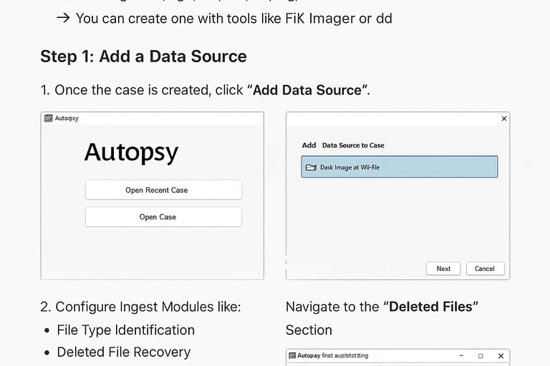
Task: Cancel the Add Data Source dialog
Action: 485,269
